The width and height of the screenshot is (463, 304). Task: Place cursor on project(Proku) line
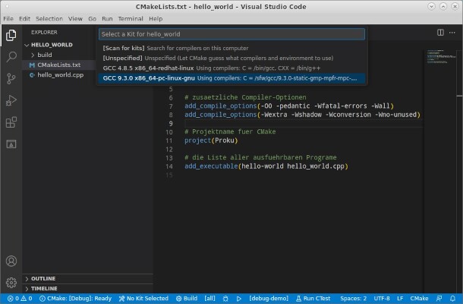[211, 141]
